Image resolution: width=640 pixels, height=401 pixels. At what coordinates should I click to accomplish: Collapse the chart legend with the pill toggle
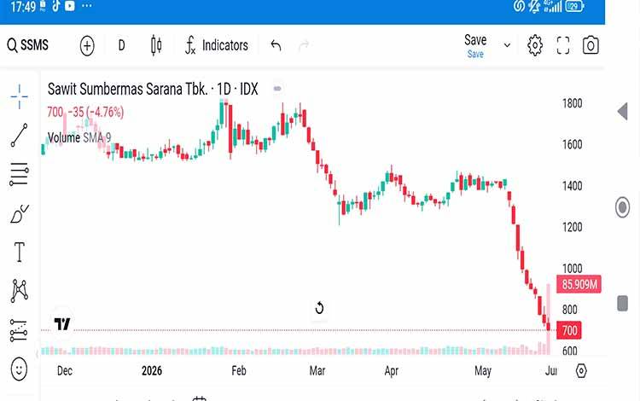pyautogui.click(x=277, y=89)
